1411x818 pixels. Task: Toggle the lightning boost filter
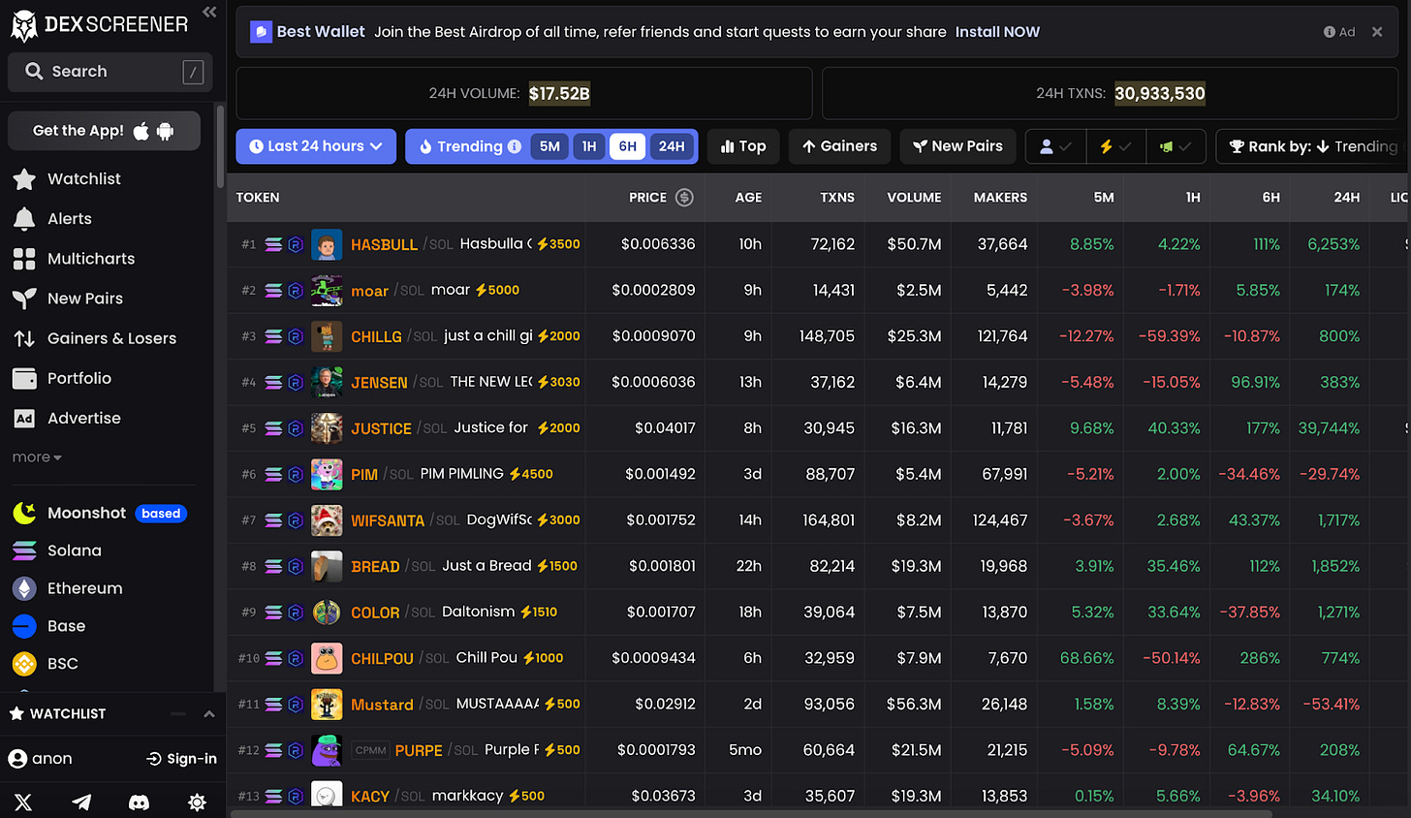pyautogui.click(x=1115, y=146)
